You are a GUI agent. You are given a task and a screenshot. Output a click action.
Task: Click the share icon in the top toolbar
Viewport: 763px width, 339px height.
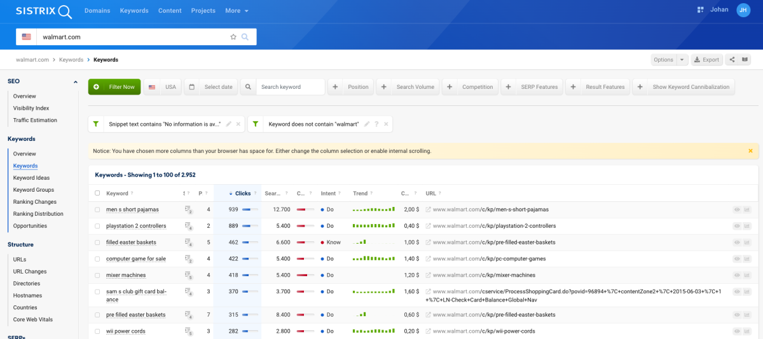pyautogui.click(x=732, y=60)
